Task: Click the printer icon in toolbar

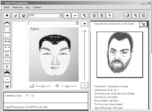Action: tap(127, 15)
